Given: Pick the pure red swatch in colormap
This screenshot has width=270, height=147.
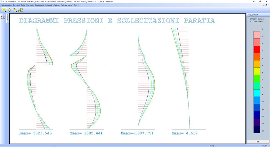Looking at the screenshot, I should coord(257,49).
